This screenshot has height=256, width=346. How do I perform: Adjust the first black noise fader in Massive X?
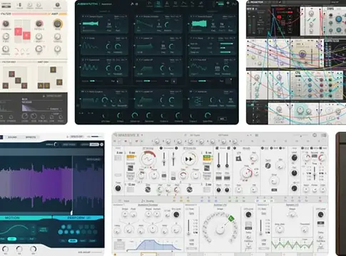point(219,160)
